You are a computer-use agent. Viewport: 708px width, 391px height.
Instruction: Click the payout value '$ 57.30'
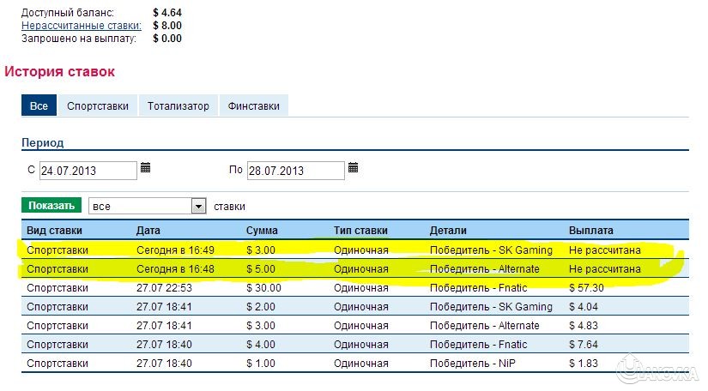point(586,288)
